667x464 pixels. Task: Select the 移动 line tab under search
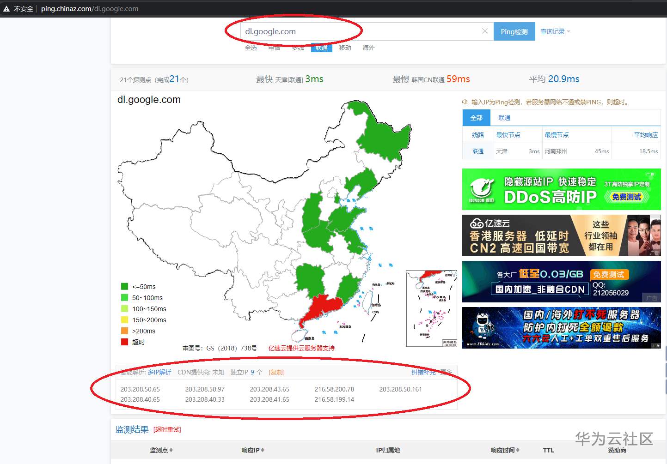coord(345,47)
